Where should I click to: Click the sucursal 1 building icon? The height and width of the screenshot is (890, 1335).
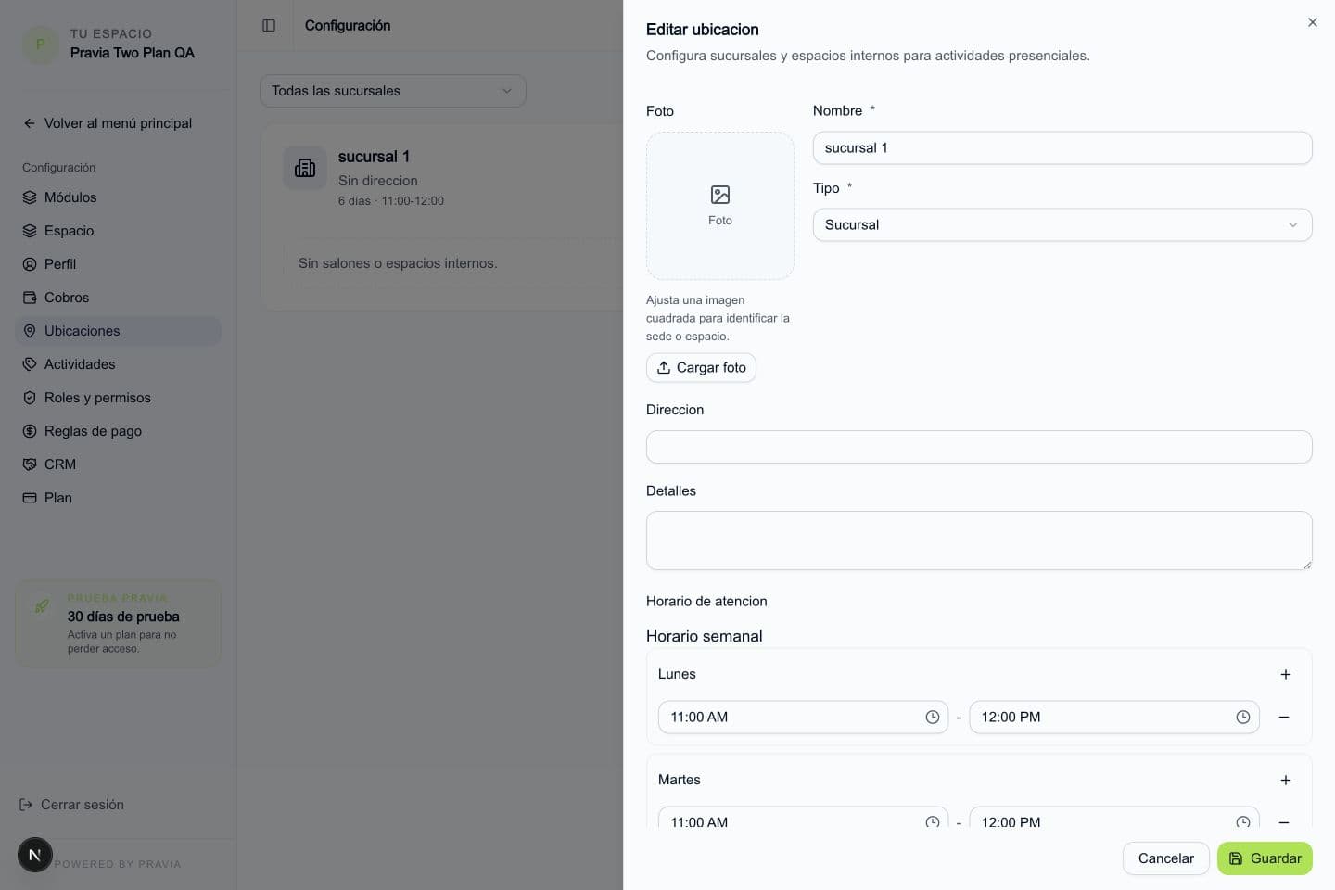tap(305, 168)
